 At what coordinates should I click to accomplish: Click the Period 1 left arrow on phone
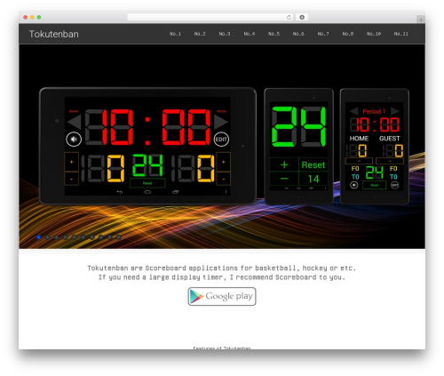[353, 111]
